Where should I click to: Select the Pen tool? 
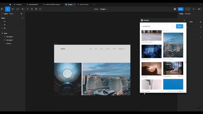point(23,9)
